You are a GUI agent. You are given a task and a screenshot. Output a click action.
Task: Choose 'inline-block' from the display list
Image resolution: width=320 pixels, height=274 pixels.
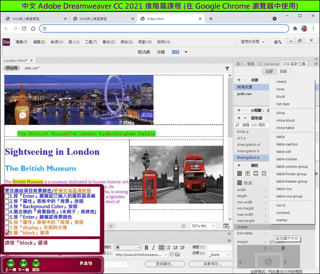point(285,121)
